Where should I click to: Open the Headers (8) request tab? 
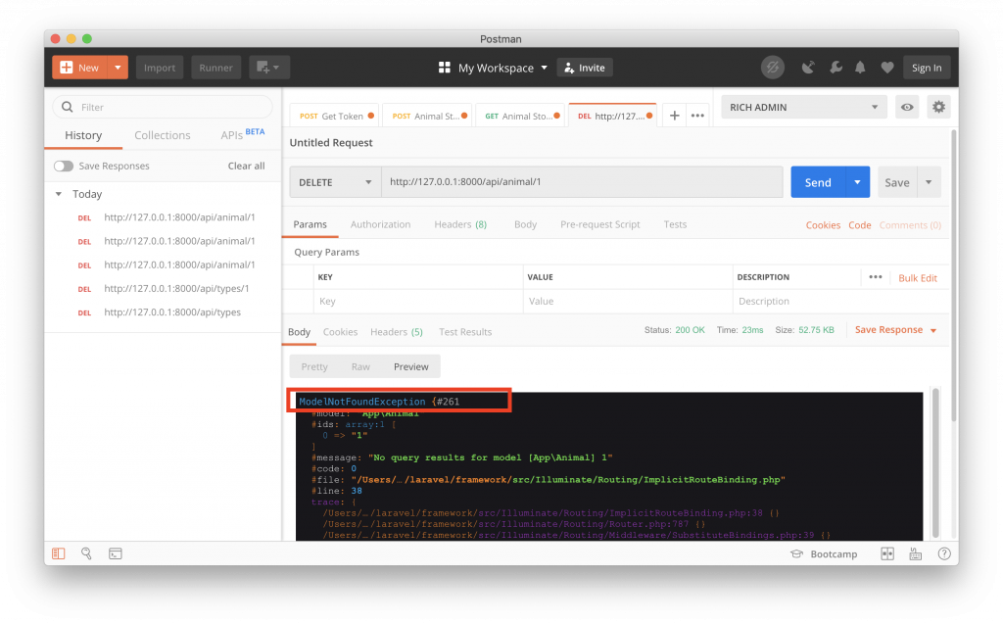460,224
